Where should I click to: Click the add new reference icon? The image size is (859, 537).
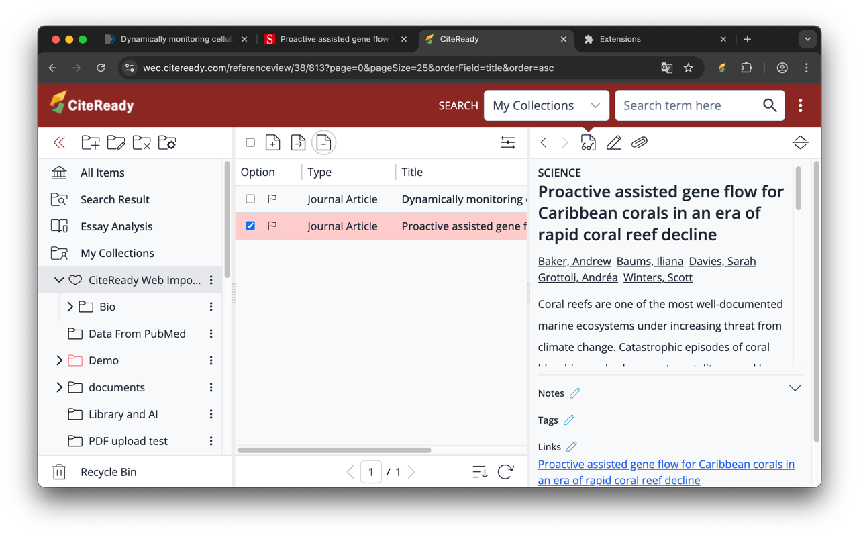(x=272, y=142)
